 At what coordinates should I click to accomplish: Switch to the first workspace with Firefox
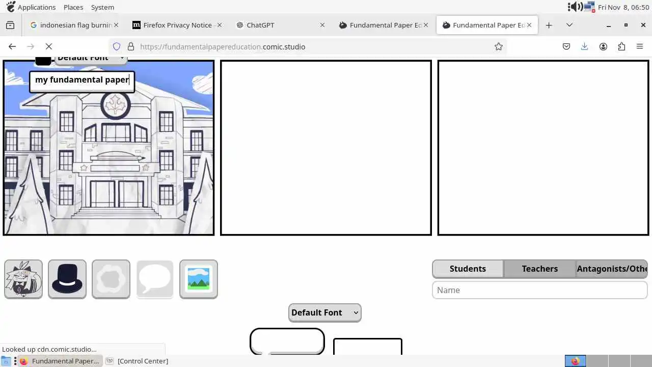pyautogui.click(x=576, y=361)
